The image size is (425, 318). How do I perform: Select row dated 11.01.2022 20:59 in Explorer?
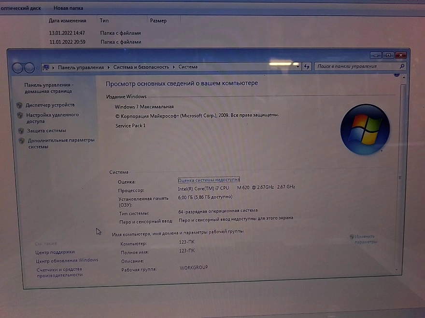point(95,42)
